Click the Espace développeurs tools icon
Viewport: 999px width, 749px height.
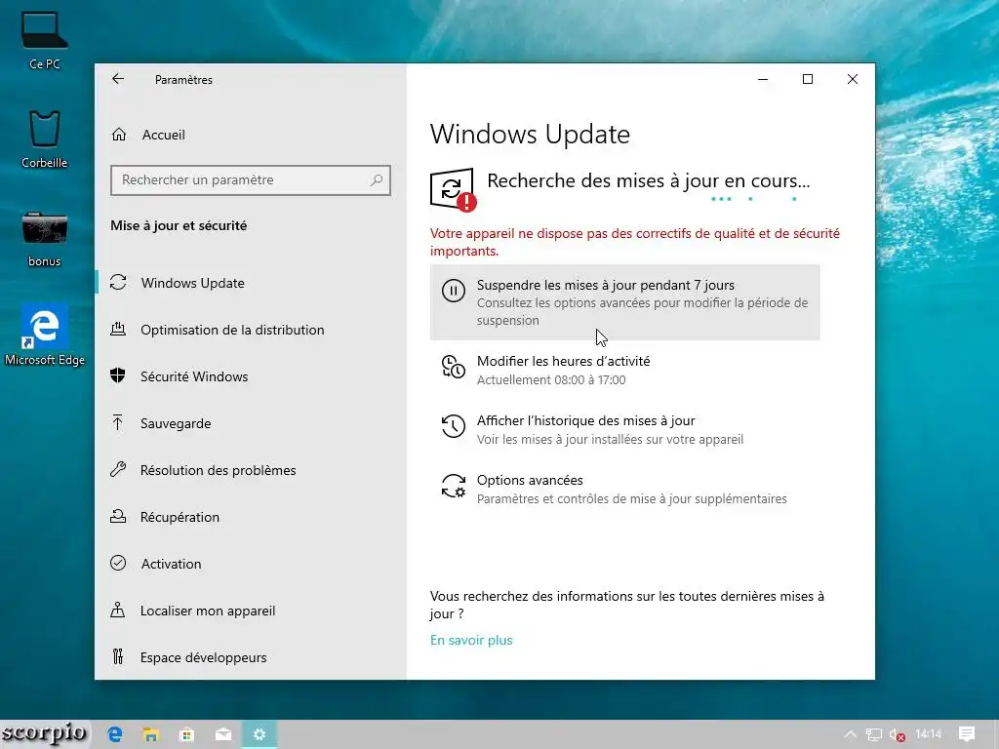coord(118,656)
